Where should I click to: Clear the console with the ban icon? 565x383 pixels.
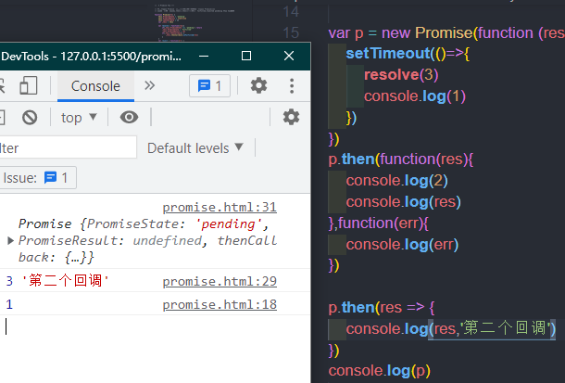(30, 118)
